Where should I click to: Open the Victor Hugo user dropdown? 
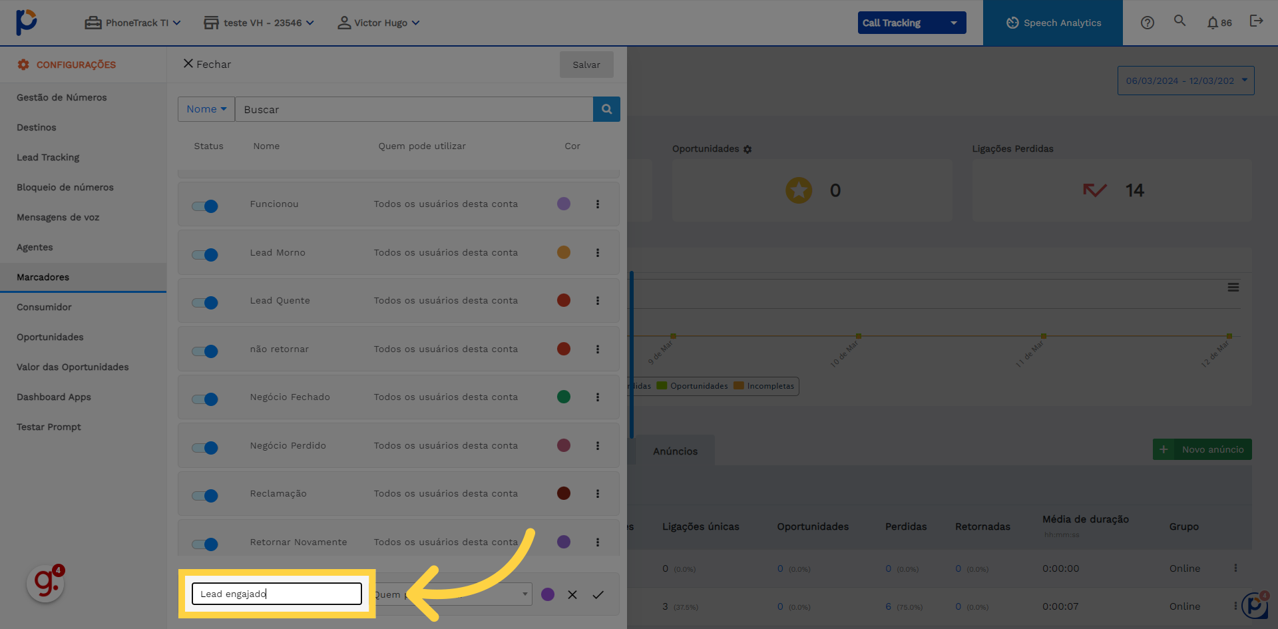pyautogui.click(x=379, y=23)
